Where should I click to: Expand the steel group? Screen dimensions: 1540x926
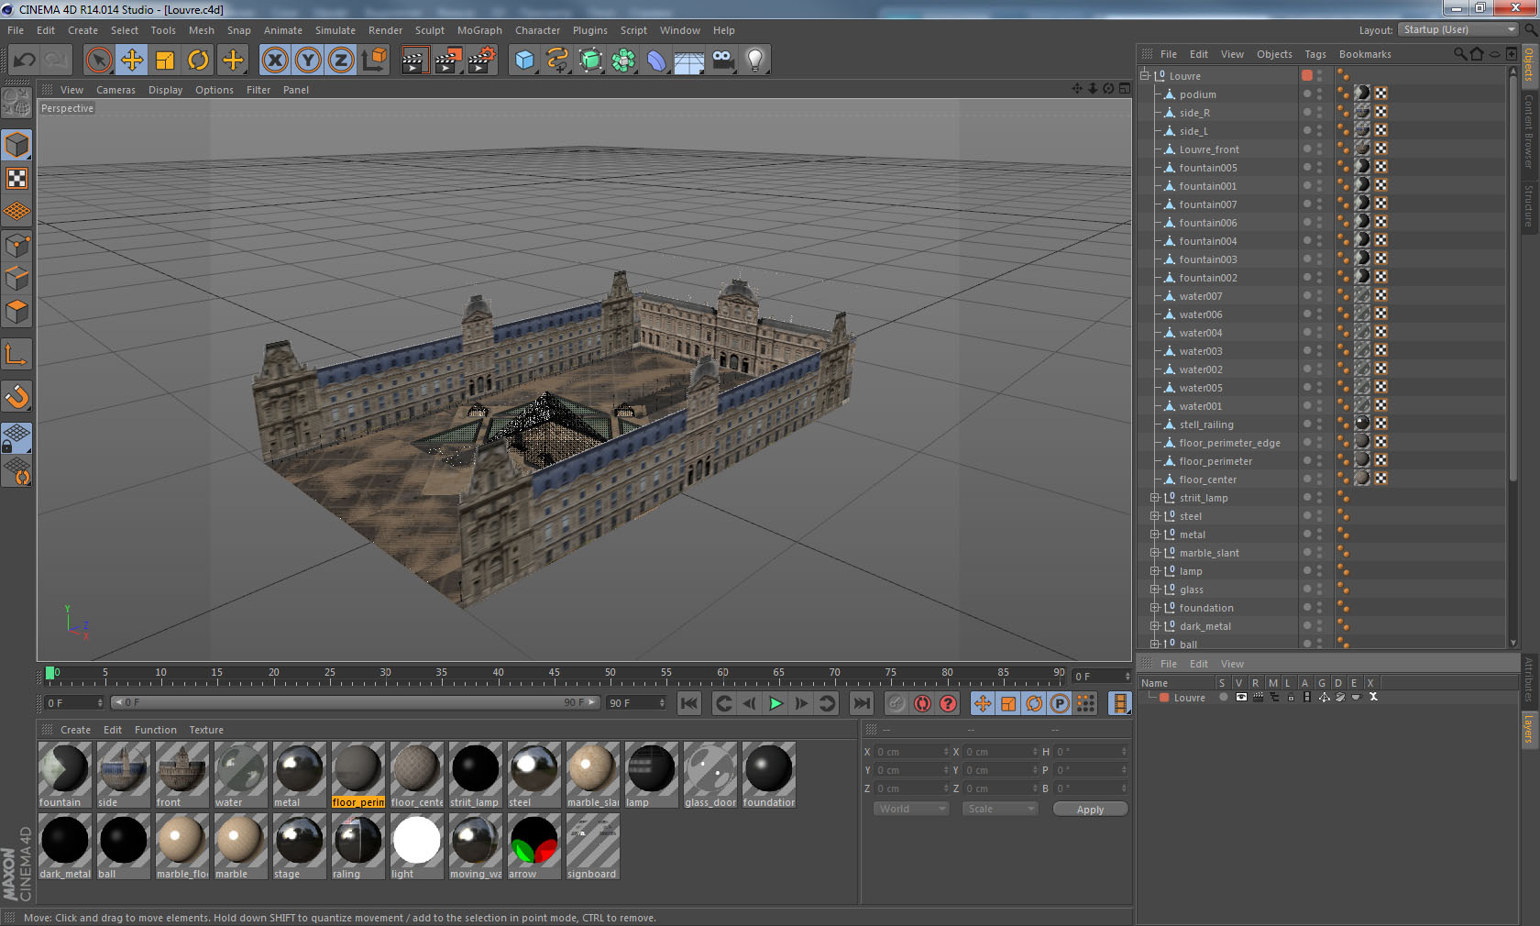point(1155,516)
